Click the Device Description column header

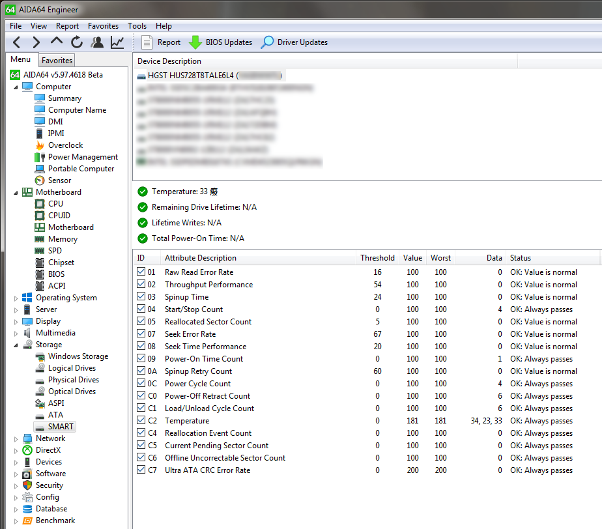point(325,61)
